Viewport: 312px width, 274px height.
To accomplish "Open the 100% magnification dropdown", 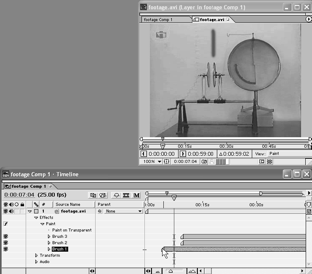I will coord(151,162).
